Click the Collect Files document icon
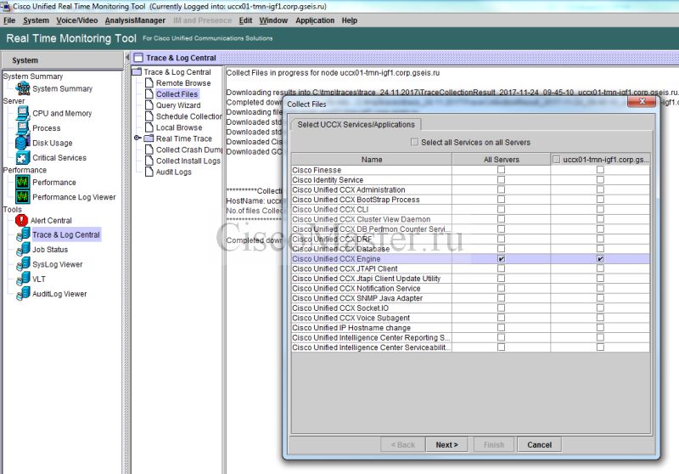The image size is (679, 474). 149,94
